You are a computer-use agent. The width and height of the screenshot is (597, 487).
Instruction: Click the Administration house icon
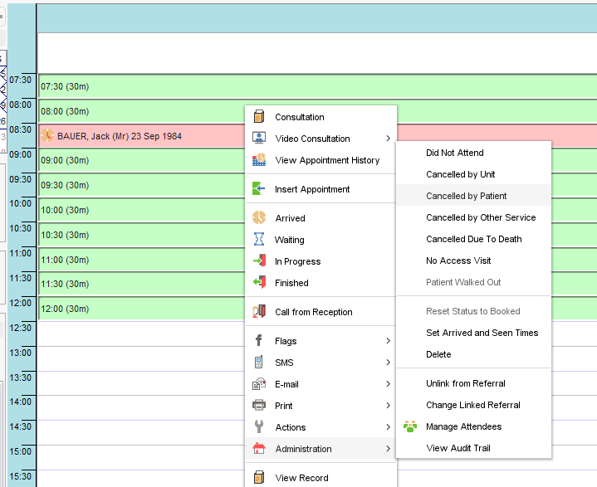point(259,448)
